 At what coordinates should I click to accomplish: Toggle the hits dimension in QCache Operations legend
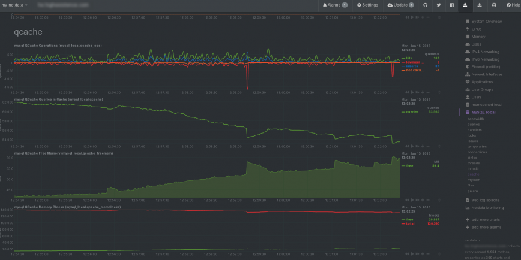click(410, 58)
